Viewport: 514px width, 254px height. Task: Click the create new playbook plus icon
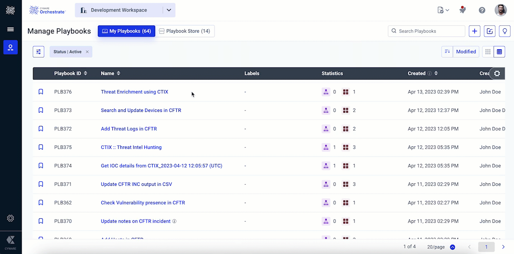coord(475,31)
